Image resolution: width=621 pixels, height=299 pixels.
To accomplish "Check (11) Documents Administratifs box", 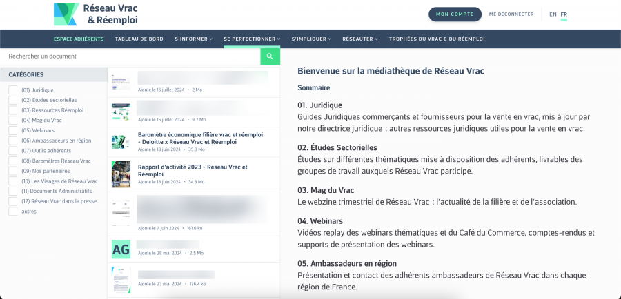I will click(x=12, y=191).
